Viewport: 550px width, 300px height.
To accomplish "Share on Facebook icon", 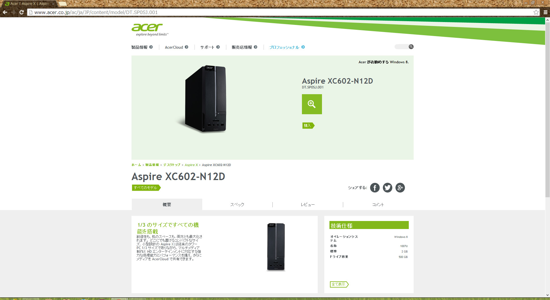I will (375, 188).
